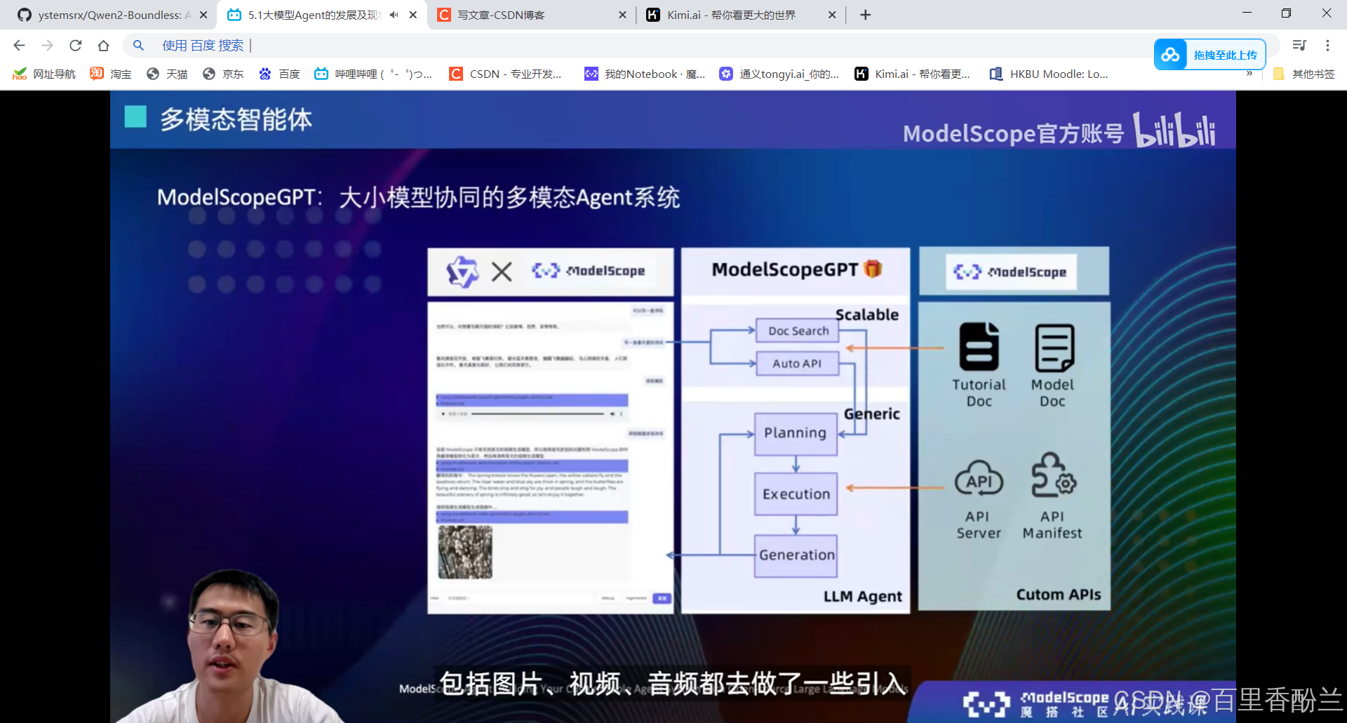1347x723 pixels.
Task: Open a new browser tab
Action: pyautogui.click(x=865, y=15)
